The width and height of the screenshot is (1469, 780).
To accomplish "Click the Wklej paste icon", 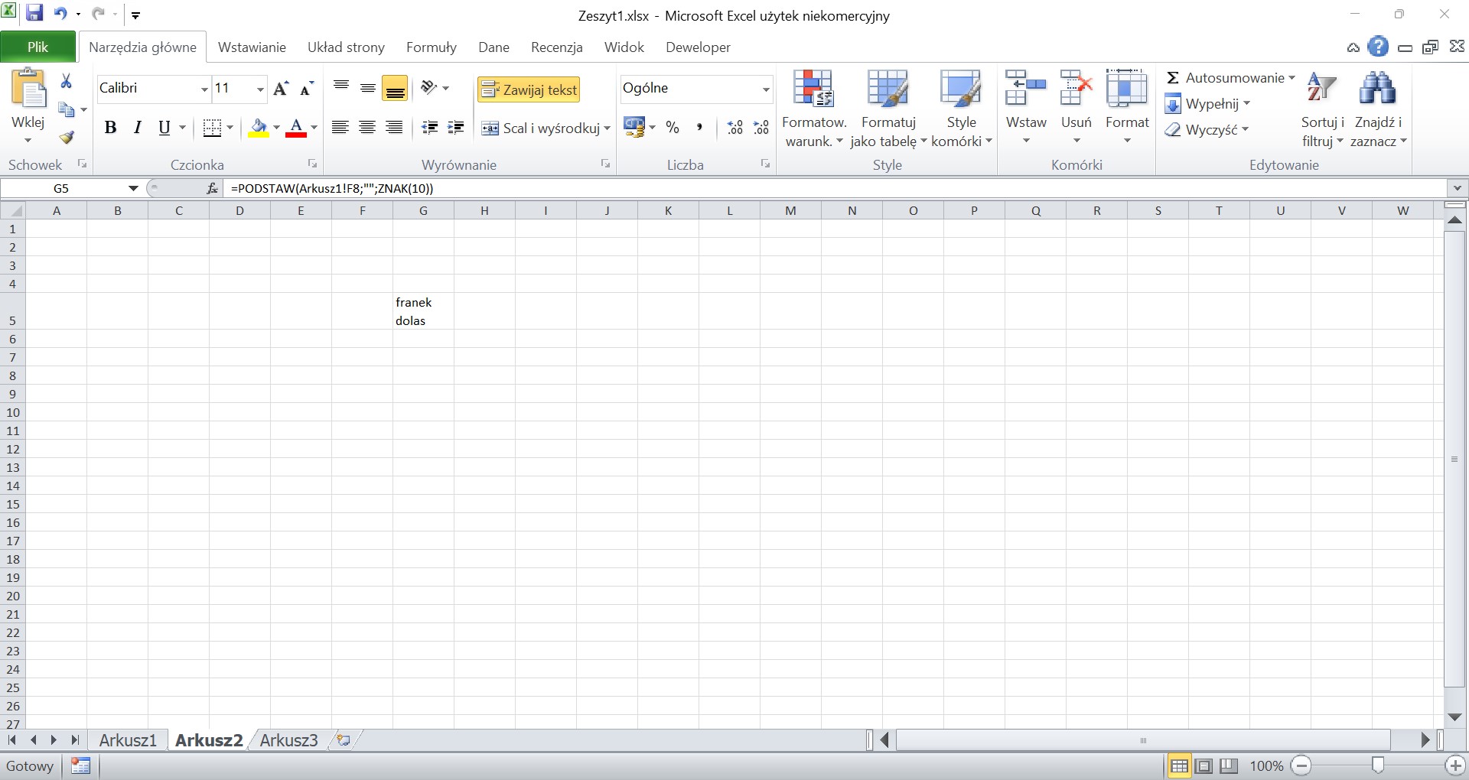I will pyautogui.click(x=28, y=87).
